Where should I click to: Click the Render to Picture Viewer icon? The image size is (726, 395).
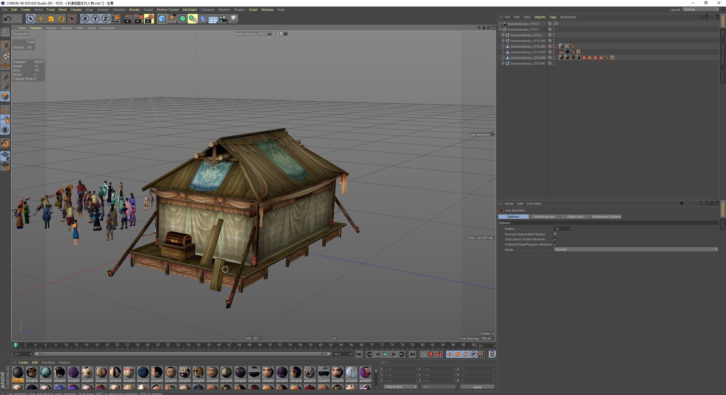(139, 19)
